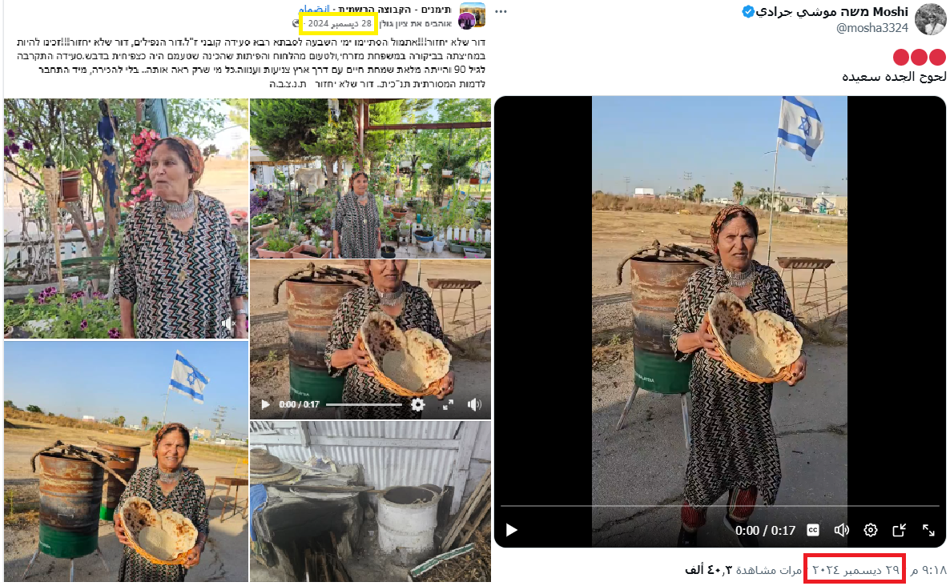Screen dimensions: 950x586
Task: Enable picture-in-picture on the Twitter video
Action: pos(900,530)
